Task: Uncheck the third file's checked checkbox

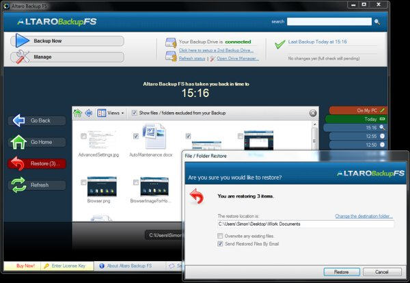Action: click(x=188, y=136)
